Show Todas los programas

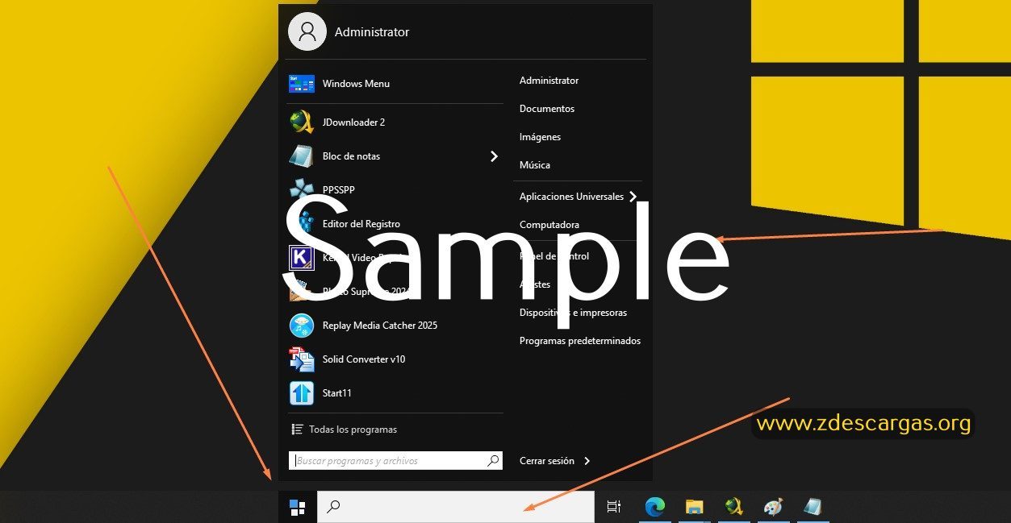pos(353,430)
